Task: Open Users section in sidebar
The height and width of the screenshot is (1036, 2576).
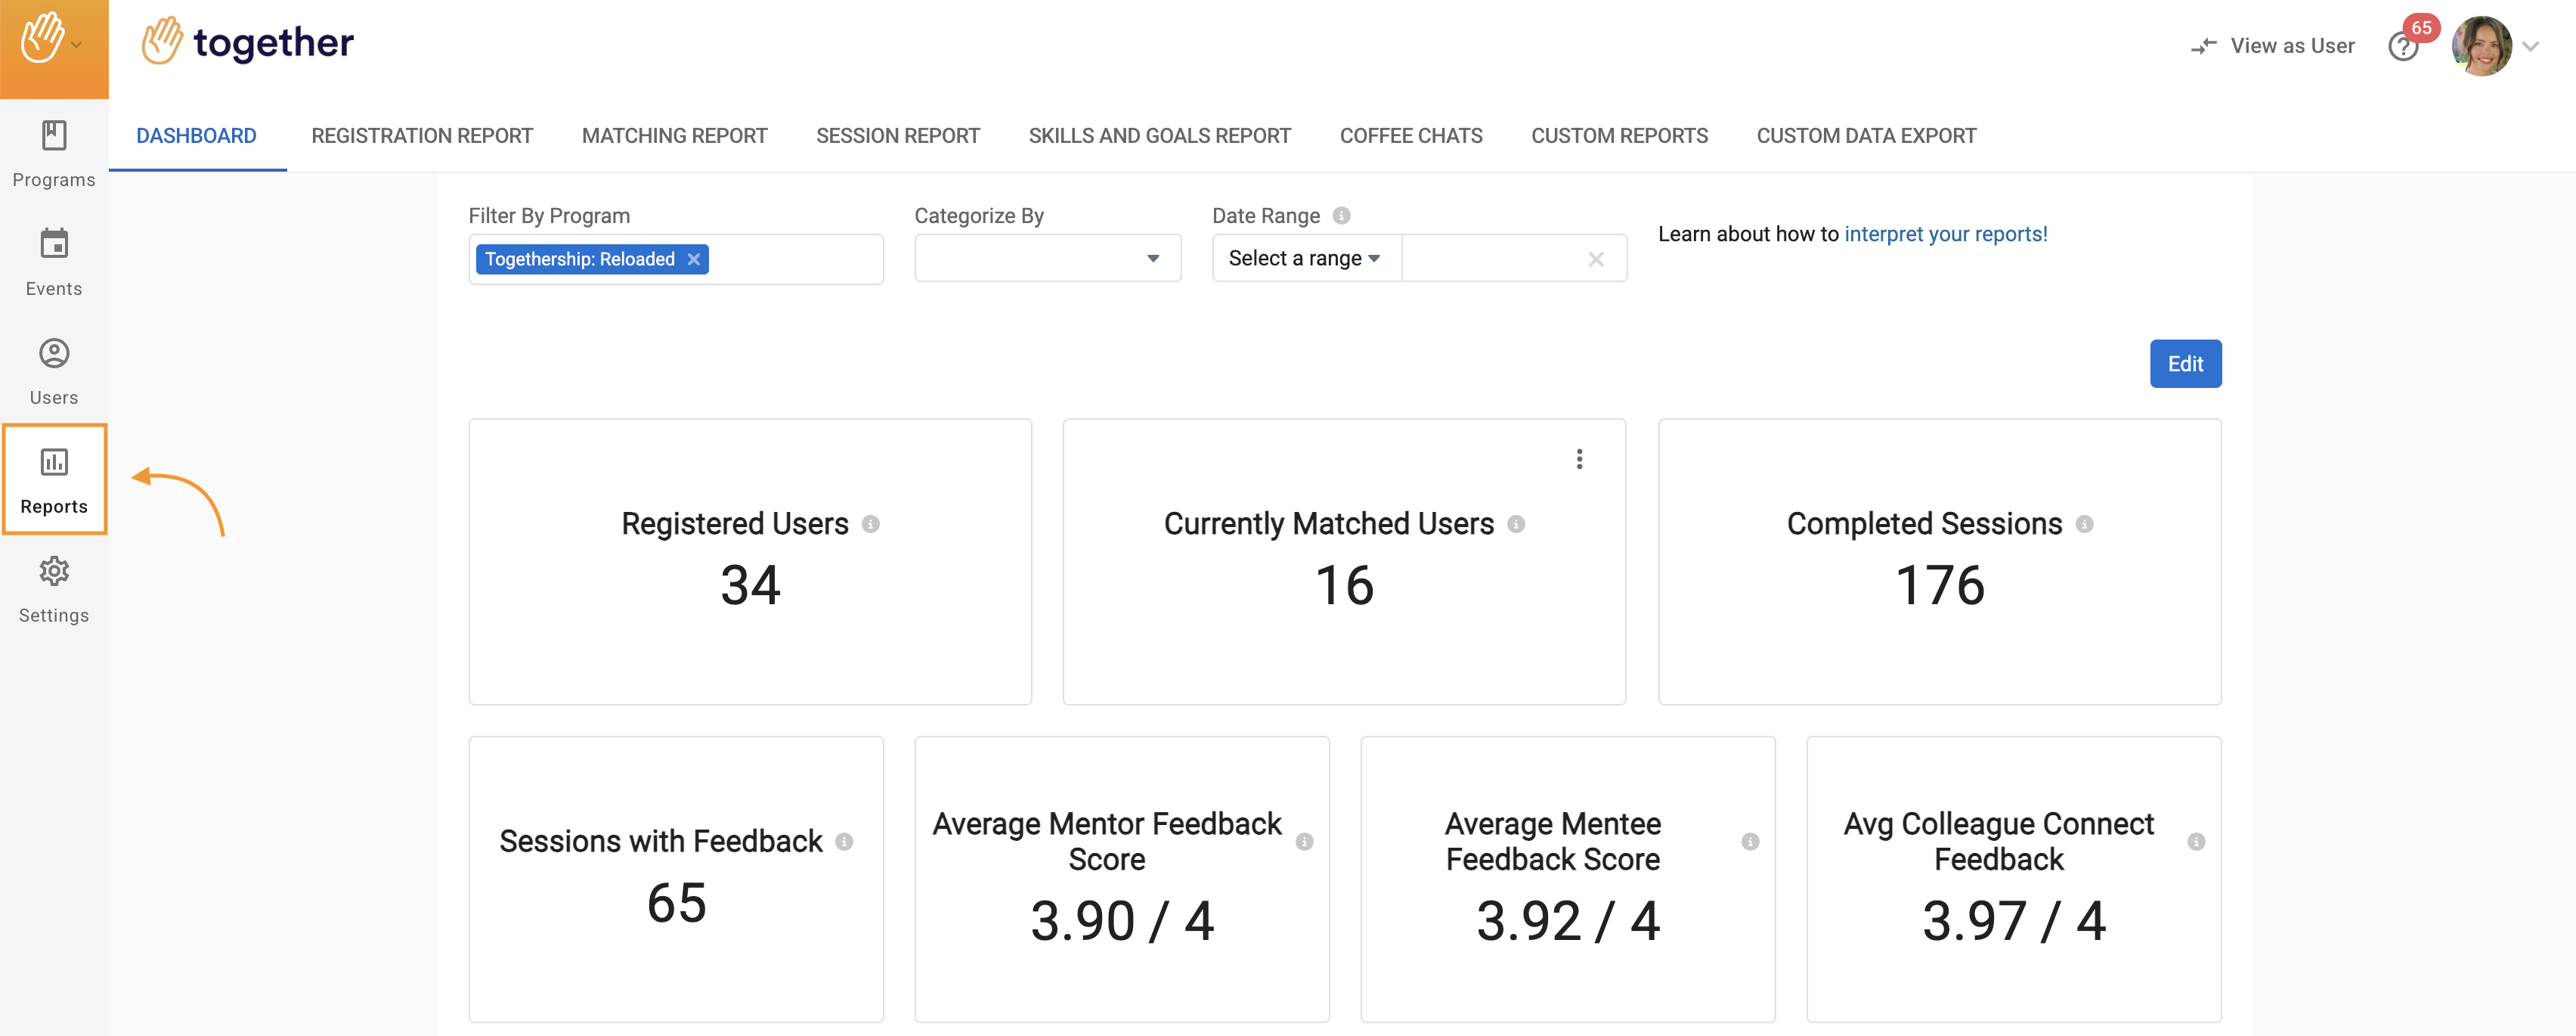Action: tap(54, 371)
